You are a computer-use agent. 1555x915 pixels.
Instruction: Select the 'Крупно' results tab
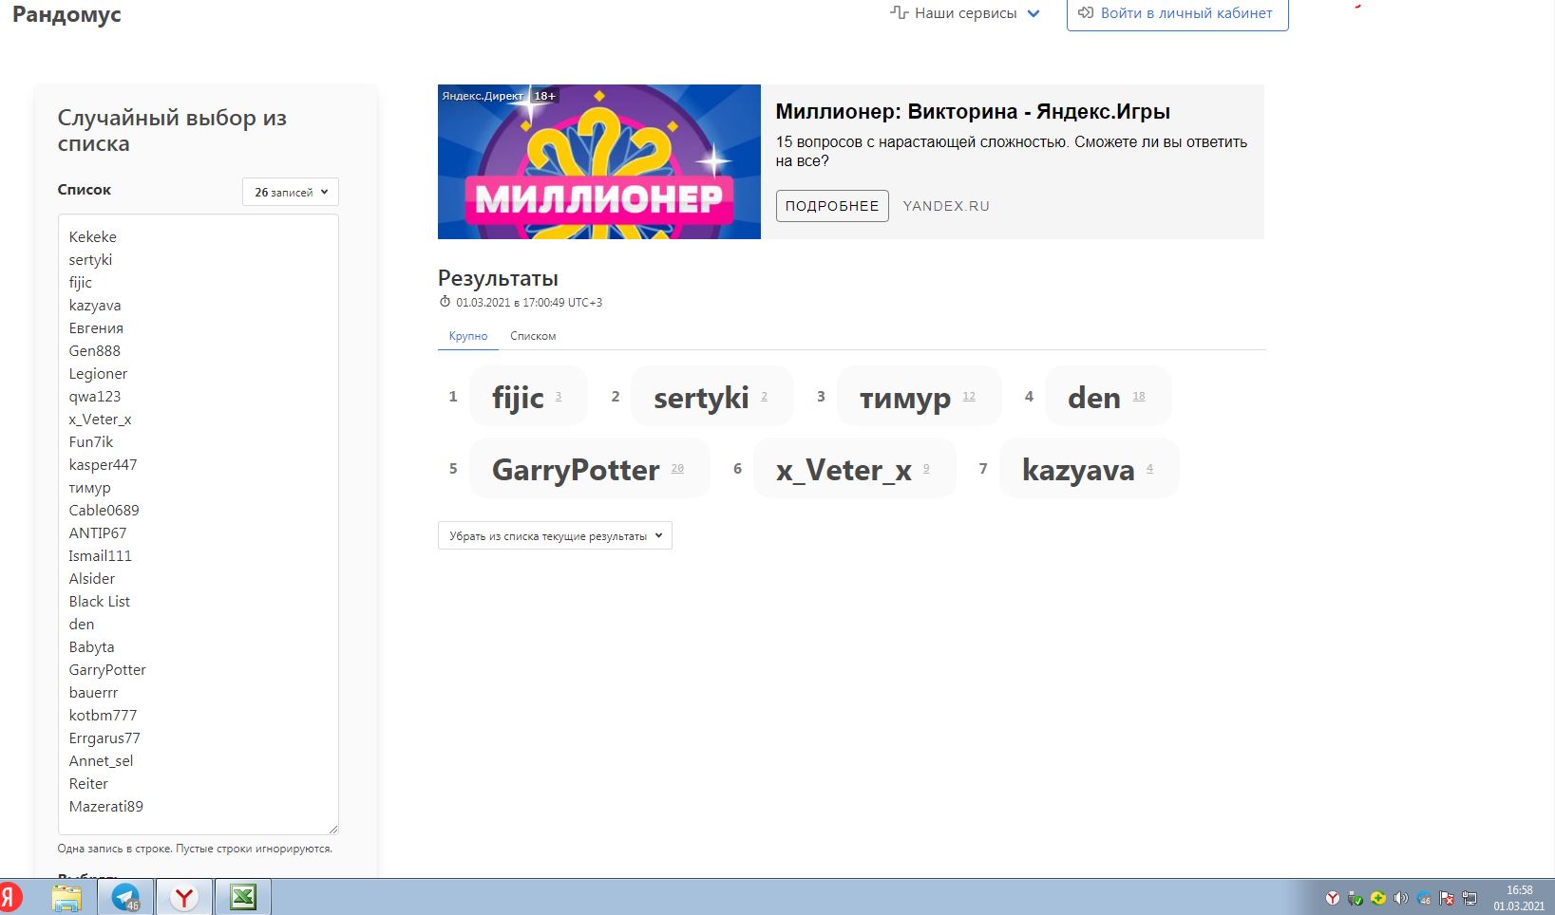tap(468, 336)
